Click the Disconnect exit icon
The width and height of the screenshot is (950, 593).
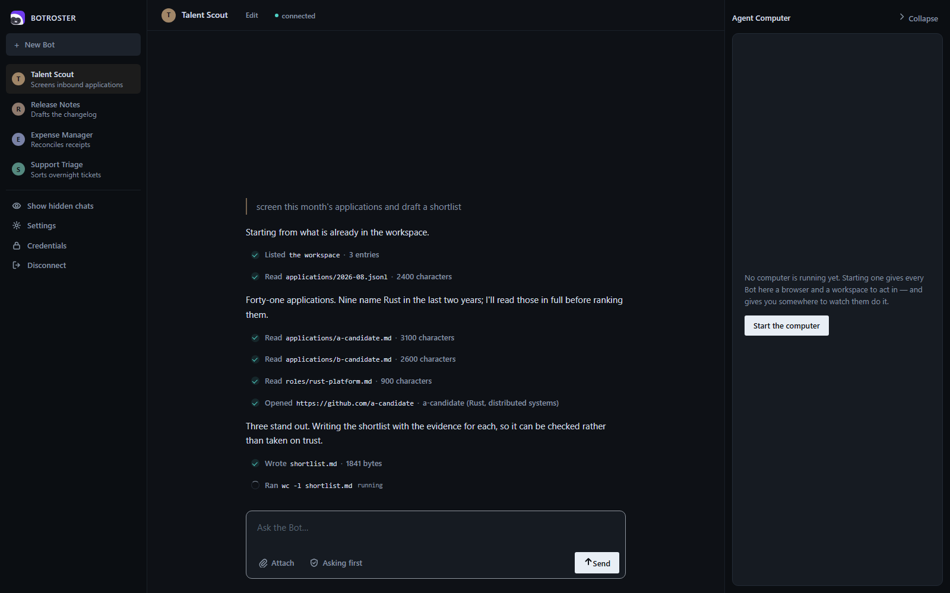click(x=17, y=265)
